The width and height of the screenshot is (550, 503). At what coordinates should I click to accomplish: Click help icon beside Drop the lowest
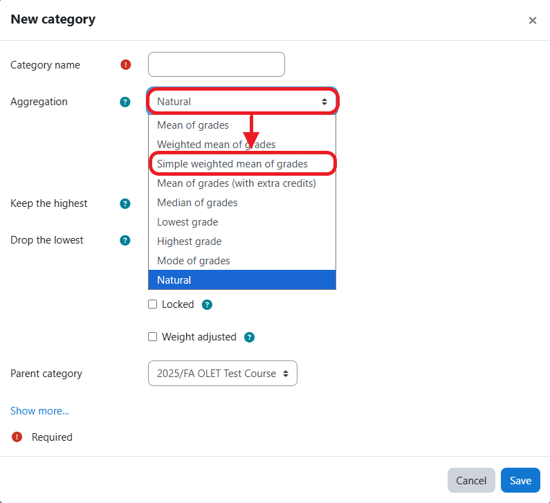tap(125, 240)
